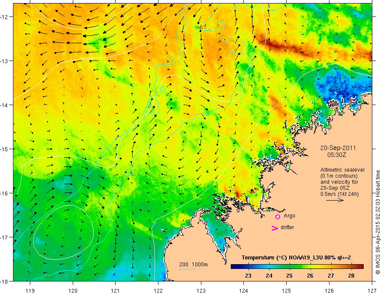Click the magenta drifter arrowhead legend marker
Viewport: 381px width, 294px height.
[274, 228]
